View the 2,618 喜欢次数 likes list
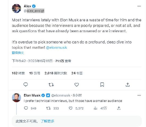This screenshot has width=146, height=127. click(56, 73)
